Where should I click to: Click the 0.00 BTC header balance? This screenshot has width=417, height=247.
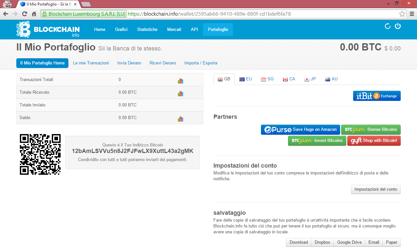(361, 47)
